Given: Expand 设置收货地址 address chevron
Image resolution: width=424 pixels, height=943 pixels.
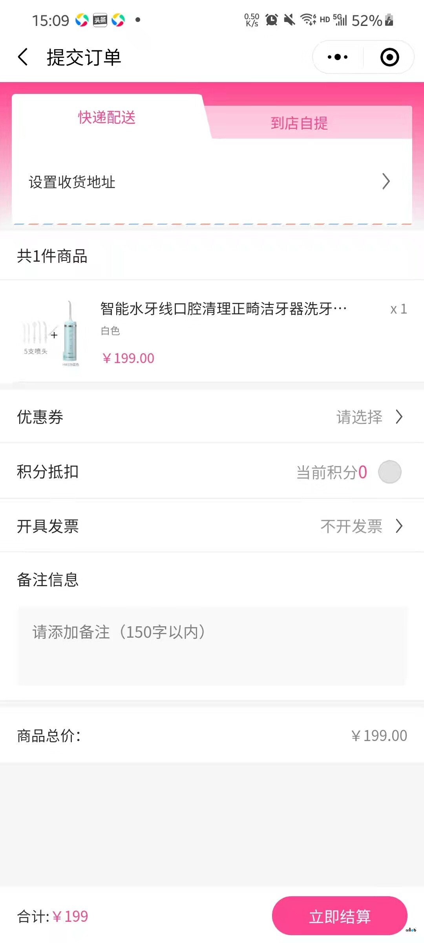Looking at the screenshot, I should (x=386, y=182).
